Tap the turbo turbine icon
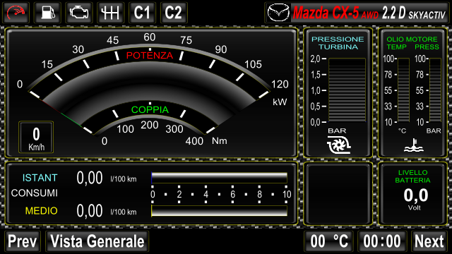Image resolution: width=452 pixels, height=254 pixels. [x=338, y=145]
